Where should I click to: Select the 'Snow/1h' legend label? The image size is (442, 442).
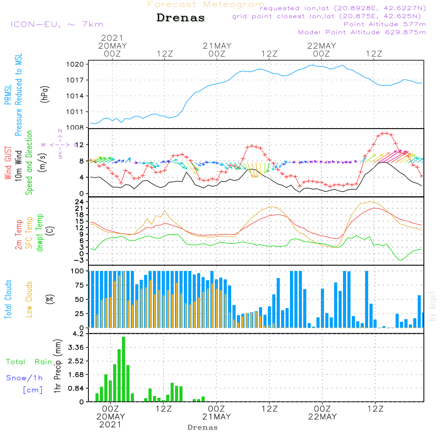tap(24, 378)
